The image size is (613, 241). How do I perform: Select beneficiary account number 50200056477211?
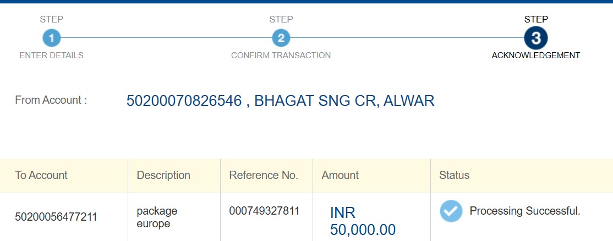pyautogui.click(x=56, y=217)
